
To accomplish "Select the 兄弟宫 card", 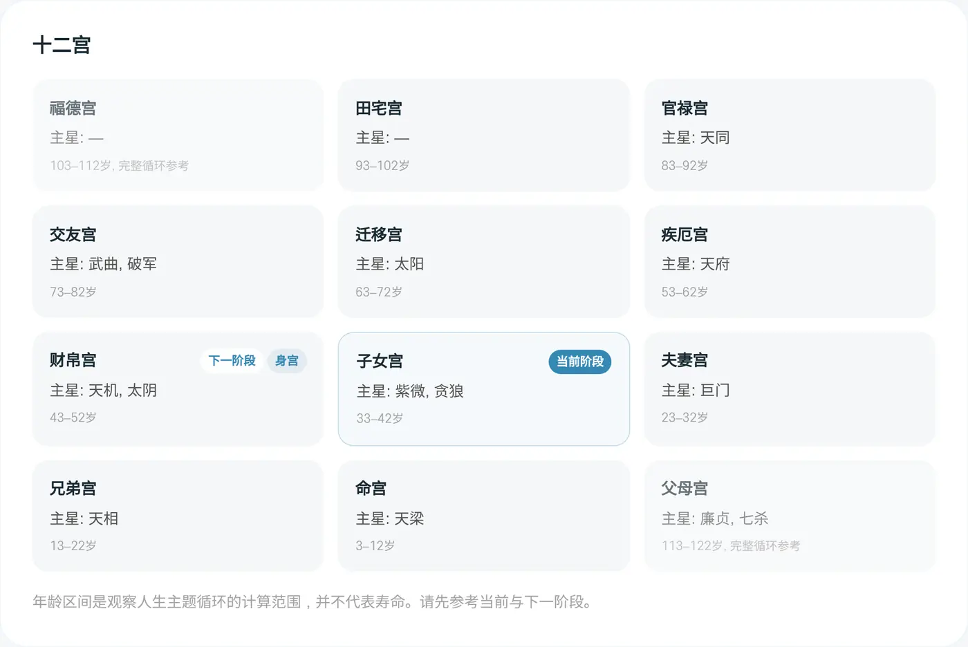I will click(x=178, y=516).
